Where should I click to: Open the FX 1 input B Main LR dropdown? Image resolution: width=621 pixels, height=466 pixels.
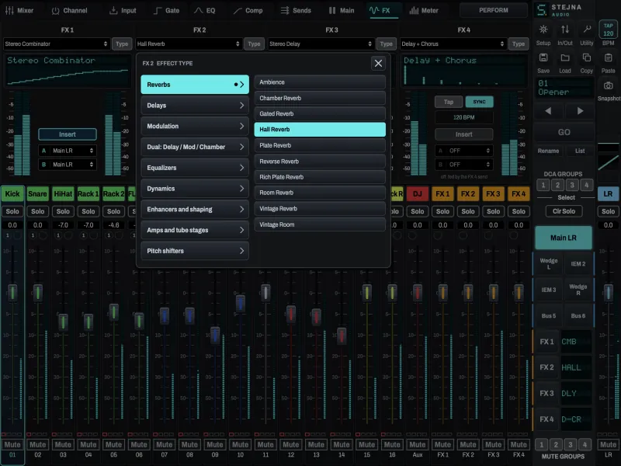[68, 165]
